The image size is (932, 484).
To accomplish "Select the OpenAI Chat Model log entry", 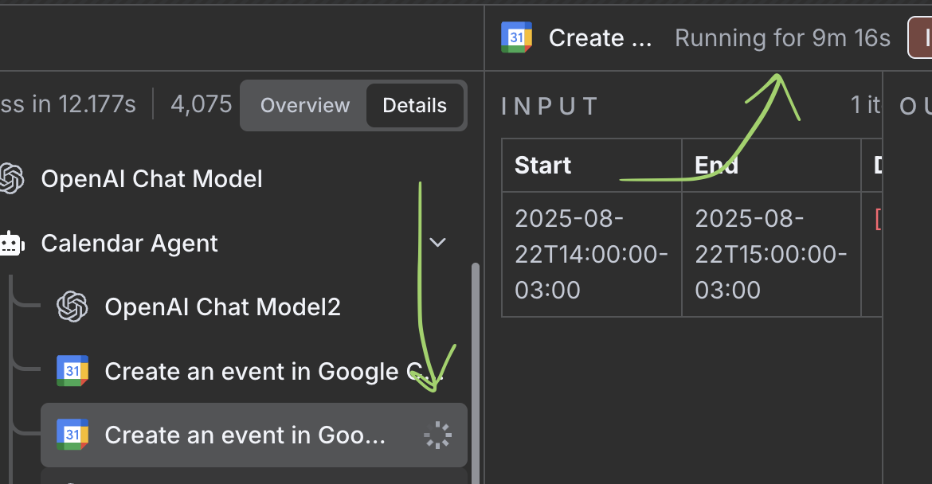I will pos(151,179).
